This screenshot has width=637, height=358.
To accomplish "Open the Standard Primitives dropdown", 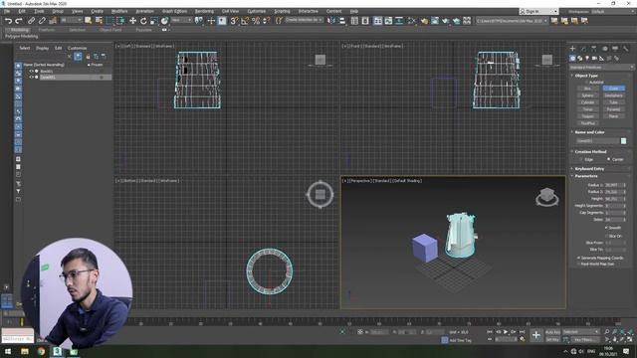I will point(601,67).
